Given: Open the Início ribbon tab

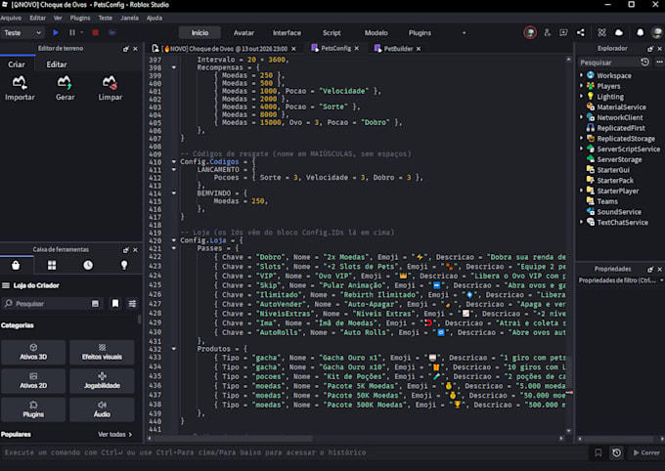Looking at the screenshot, I should click(199, 32).
